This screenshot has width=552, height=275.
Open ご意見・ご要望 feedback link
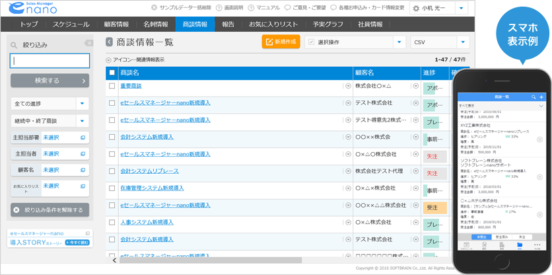click(305, 7)
